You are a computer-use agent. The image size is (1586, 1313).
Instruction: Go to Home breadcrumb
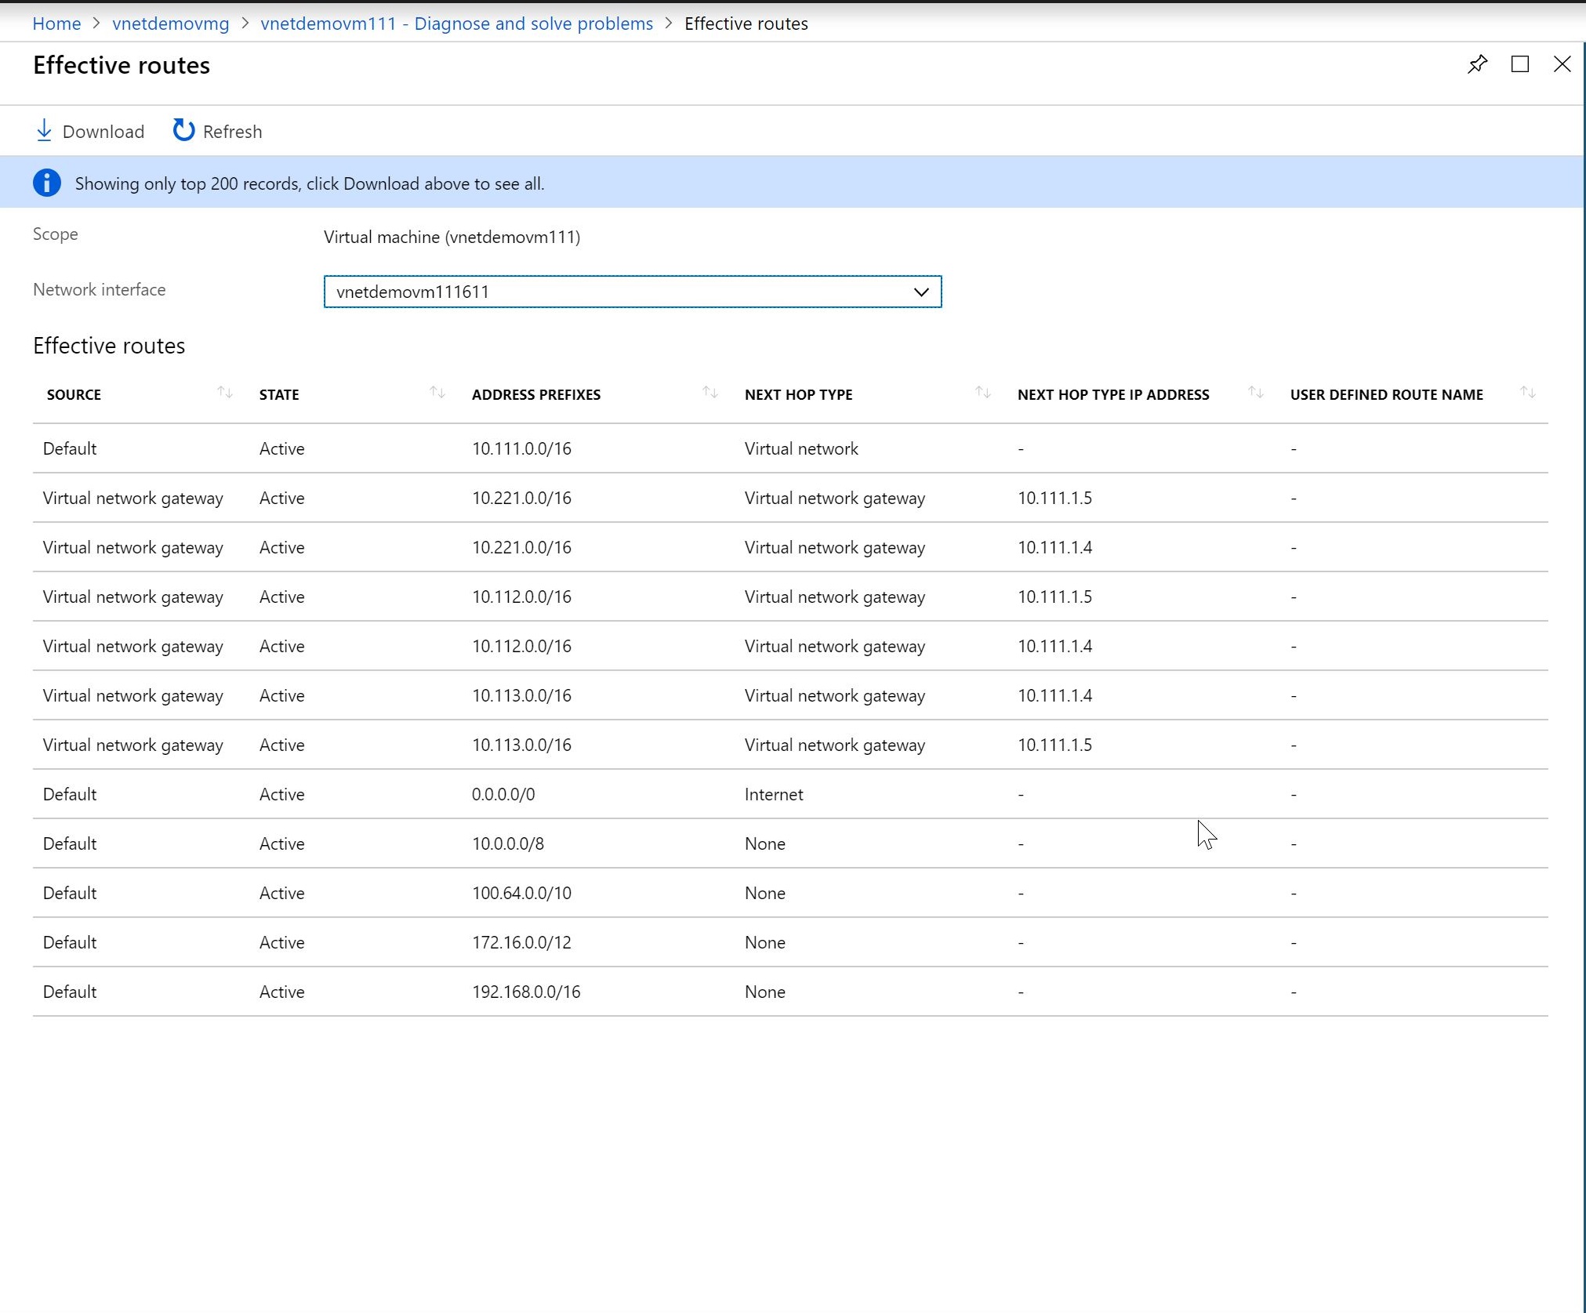(56, 24)
